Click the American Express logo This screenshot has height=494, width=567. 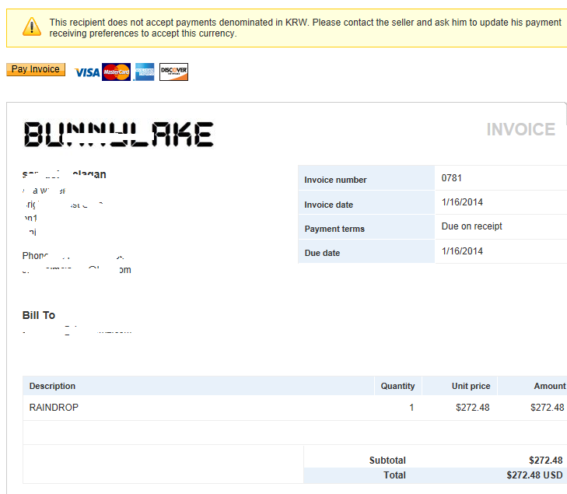[145, 72]
